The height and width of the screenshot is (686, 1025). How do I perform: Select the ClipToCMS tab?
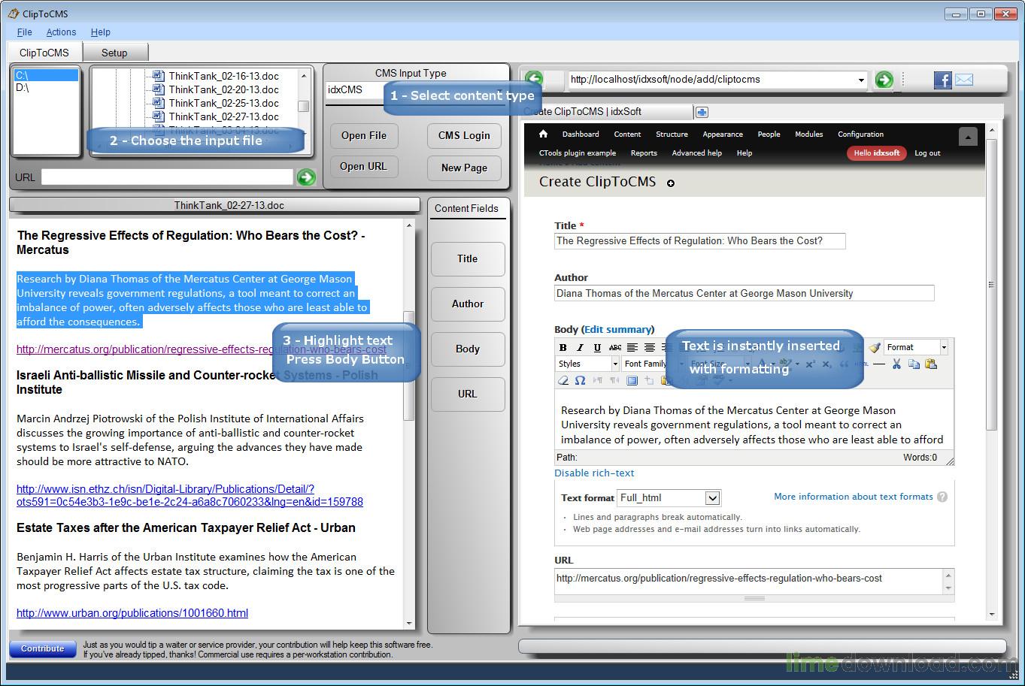44,53
